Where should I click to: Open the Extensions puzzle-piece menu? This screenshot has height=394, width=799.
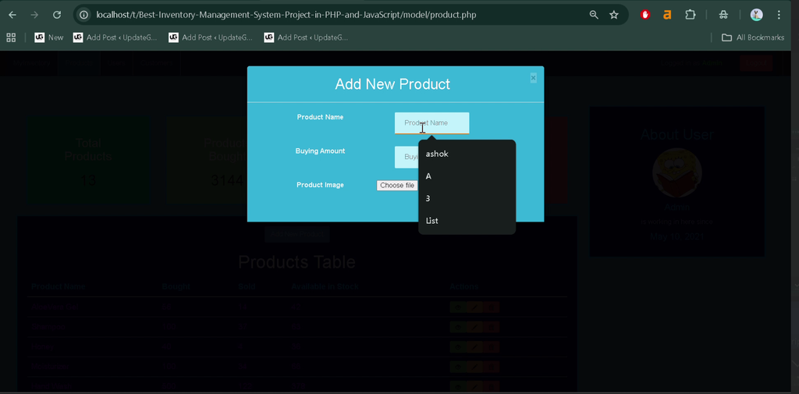pyautogui.click(x=690, y=15)
